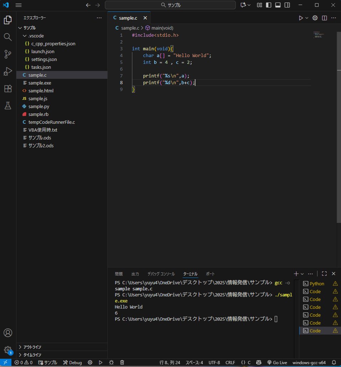Viewport: 341px width, 367px height.
Task: Open the Testing flask view
Action: [8, 106]
